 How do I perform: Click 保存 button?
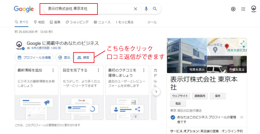coord(218,96)
